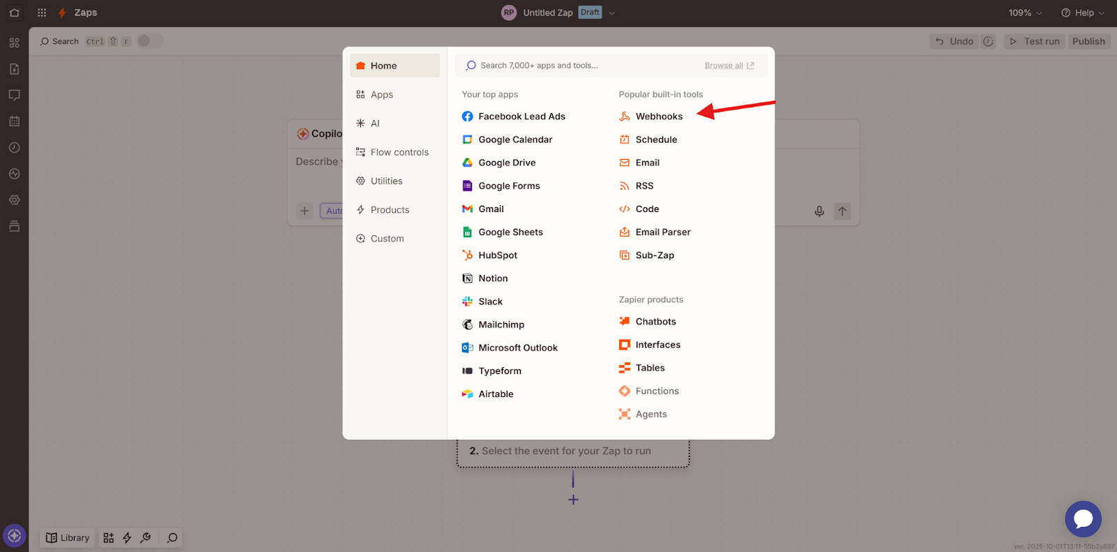Pick Google Drive app

click(x=499, y=163)
